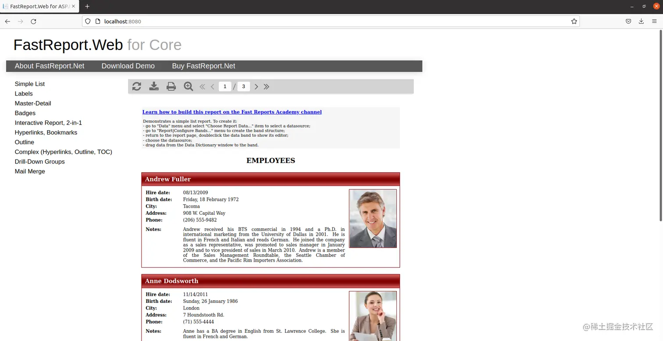Image resolution: width=663 pixels, height=341 pixels.
Task: Click phone number (206) 555-9482
Action: (200, 220)
